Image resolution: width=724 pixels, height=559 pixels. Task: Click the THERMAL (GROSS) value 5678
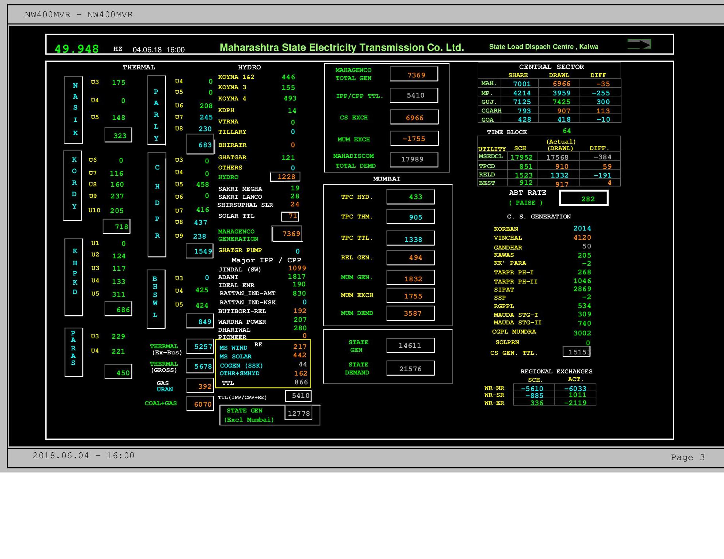coord(200,366)
